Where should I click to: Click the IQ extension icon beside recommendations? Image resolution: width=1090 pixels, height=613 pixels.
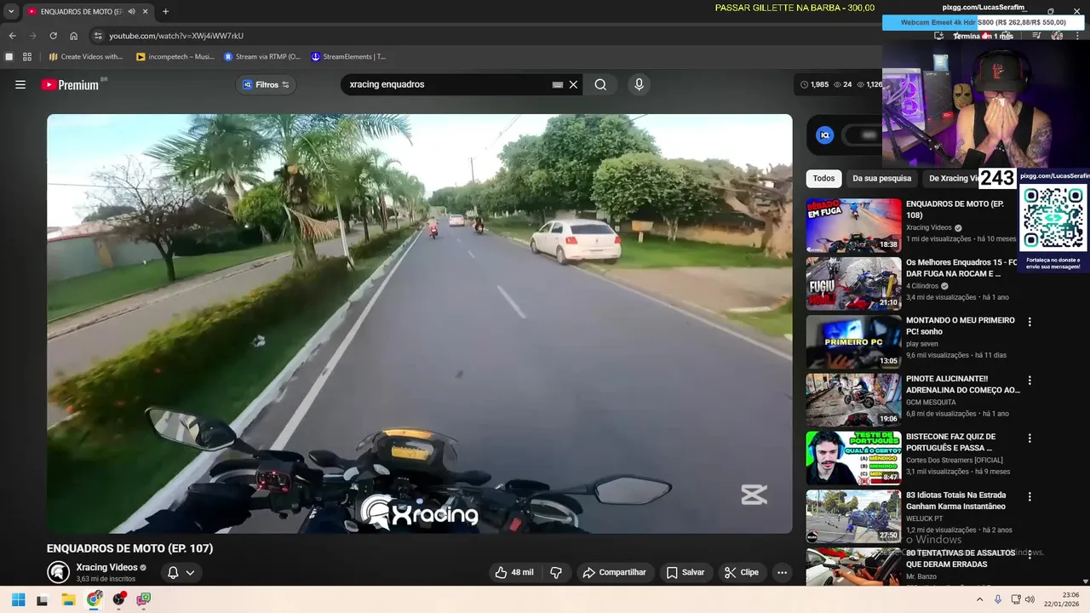pyautogui.click(x=824, y=135)
